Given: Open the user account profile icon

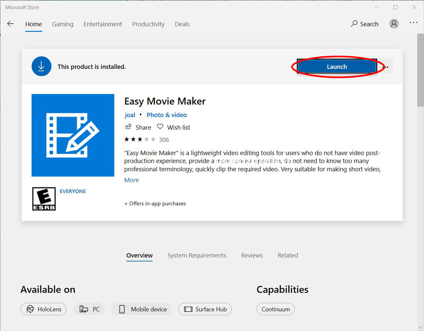Looking at the screenshot, I should point(394,24).
